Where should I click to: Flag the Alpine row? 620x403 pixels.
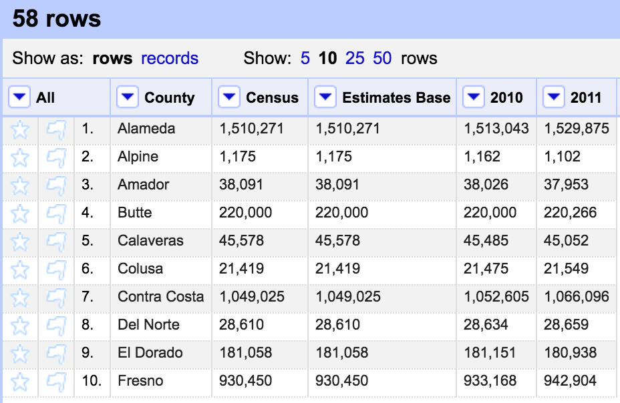56,157
